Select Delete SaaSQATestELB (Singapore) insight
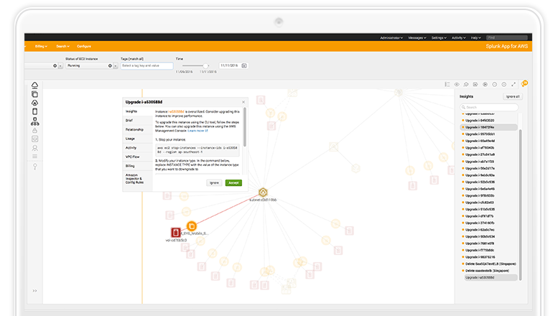The width and height of the screenshot is (553, 316). 489,264
